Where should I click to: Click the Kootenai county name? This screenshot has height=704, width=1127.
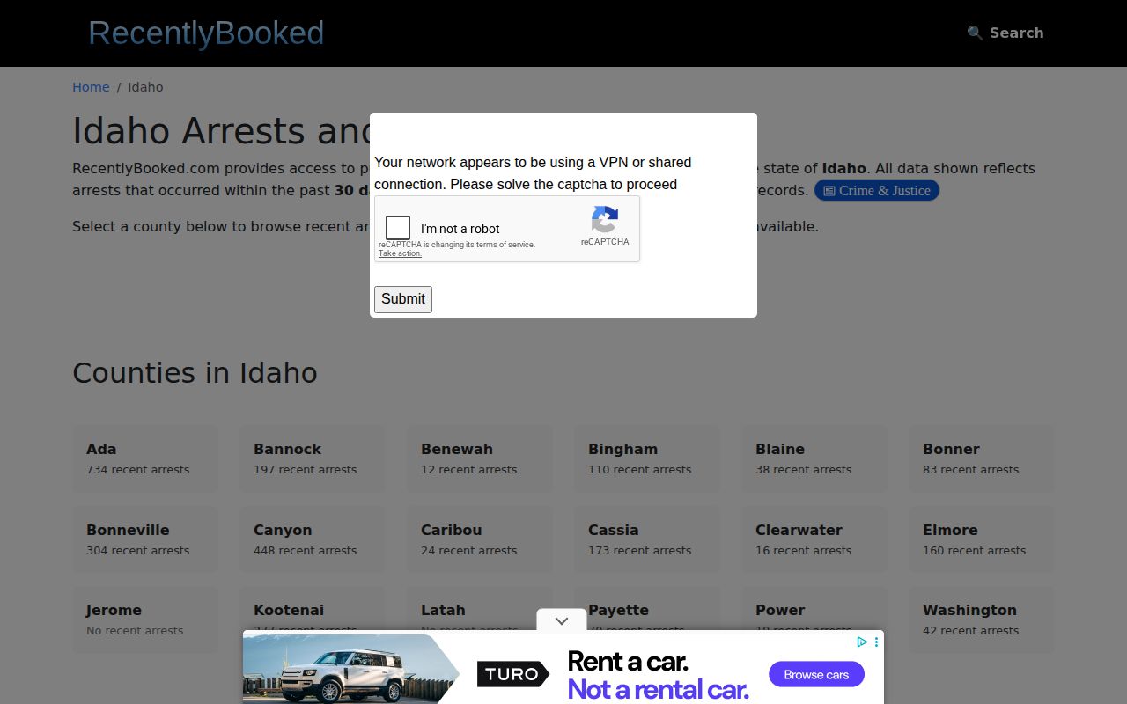[x=289, y=610]
